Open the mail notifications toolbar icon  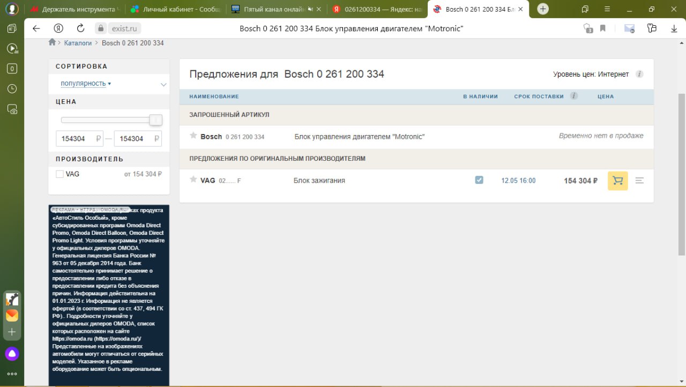point(629,28)
